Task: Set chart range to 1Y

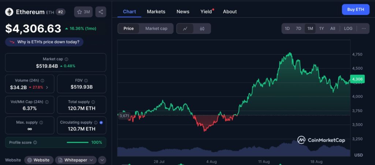Action: click(322, 28)
